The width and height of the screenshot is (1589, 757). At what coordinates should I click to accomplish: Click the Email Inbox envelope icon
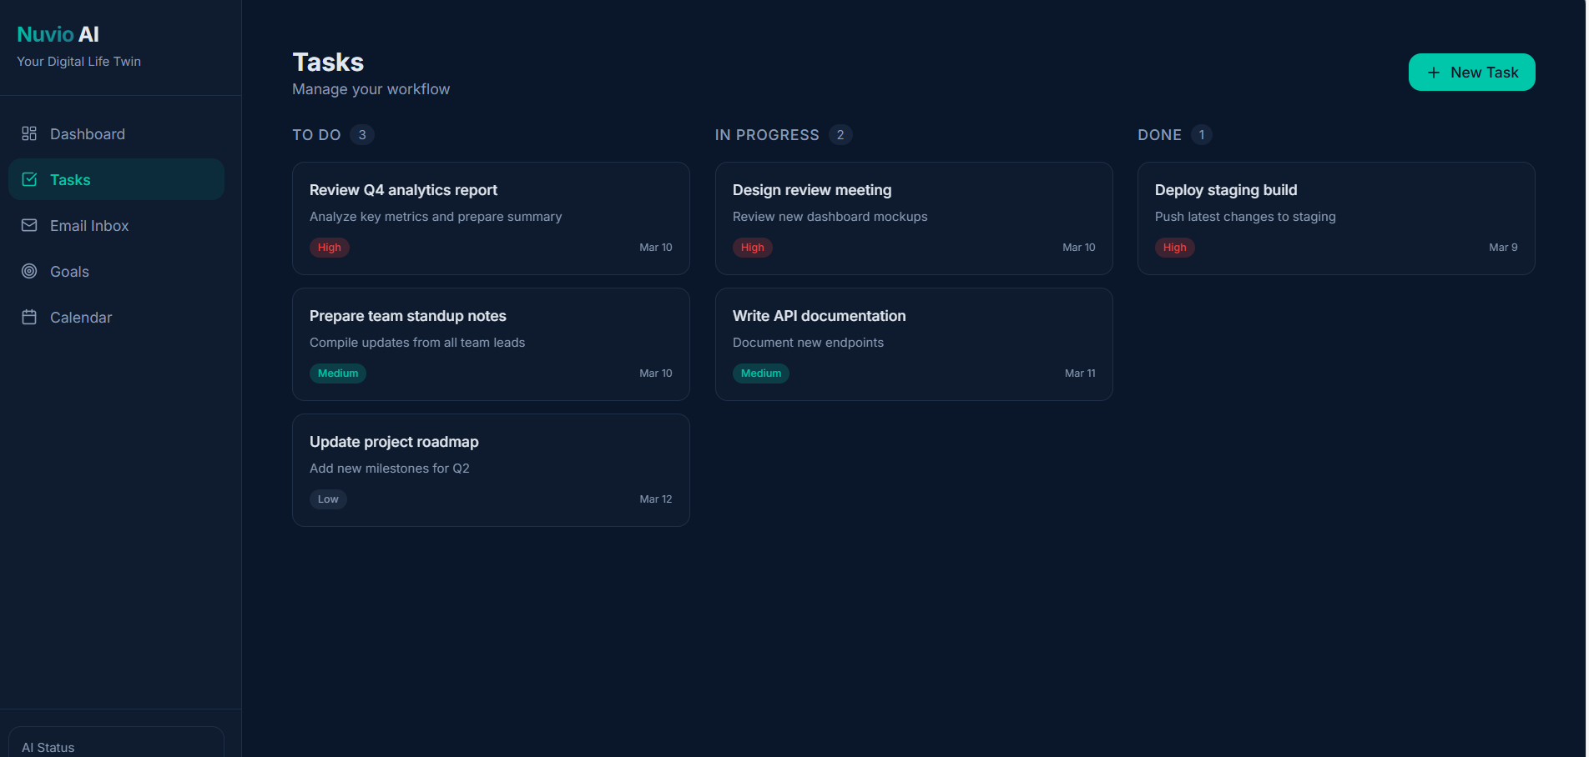29,225
